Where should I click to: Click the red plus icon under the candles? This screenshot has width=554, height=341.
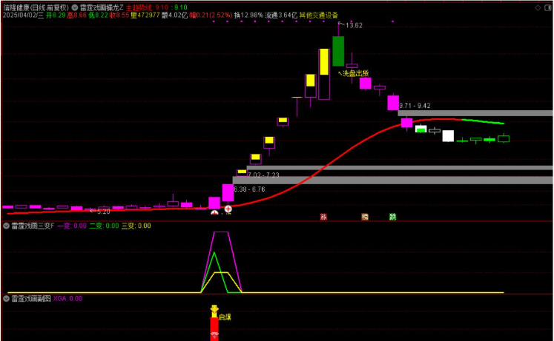point(228,210)
